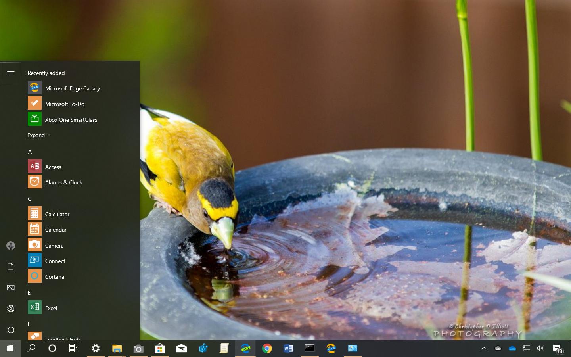Open the Documents folder from the Start sidebar
The width and height of the screenshot is (571, 357).
[11, 267]
